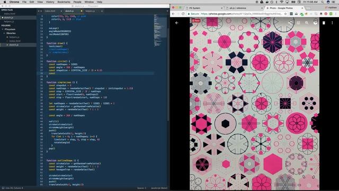Open Notification Center icon
Screen dimensions: 339x191
tap(334, 2)
